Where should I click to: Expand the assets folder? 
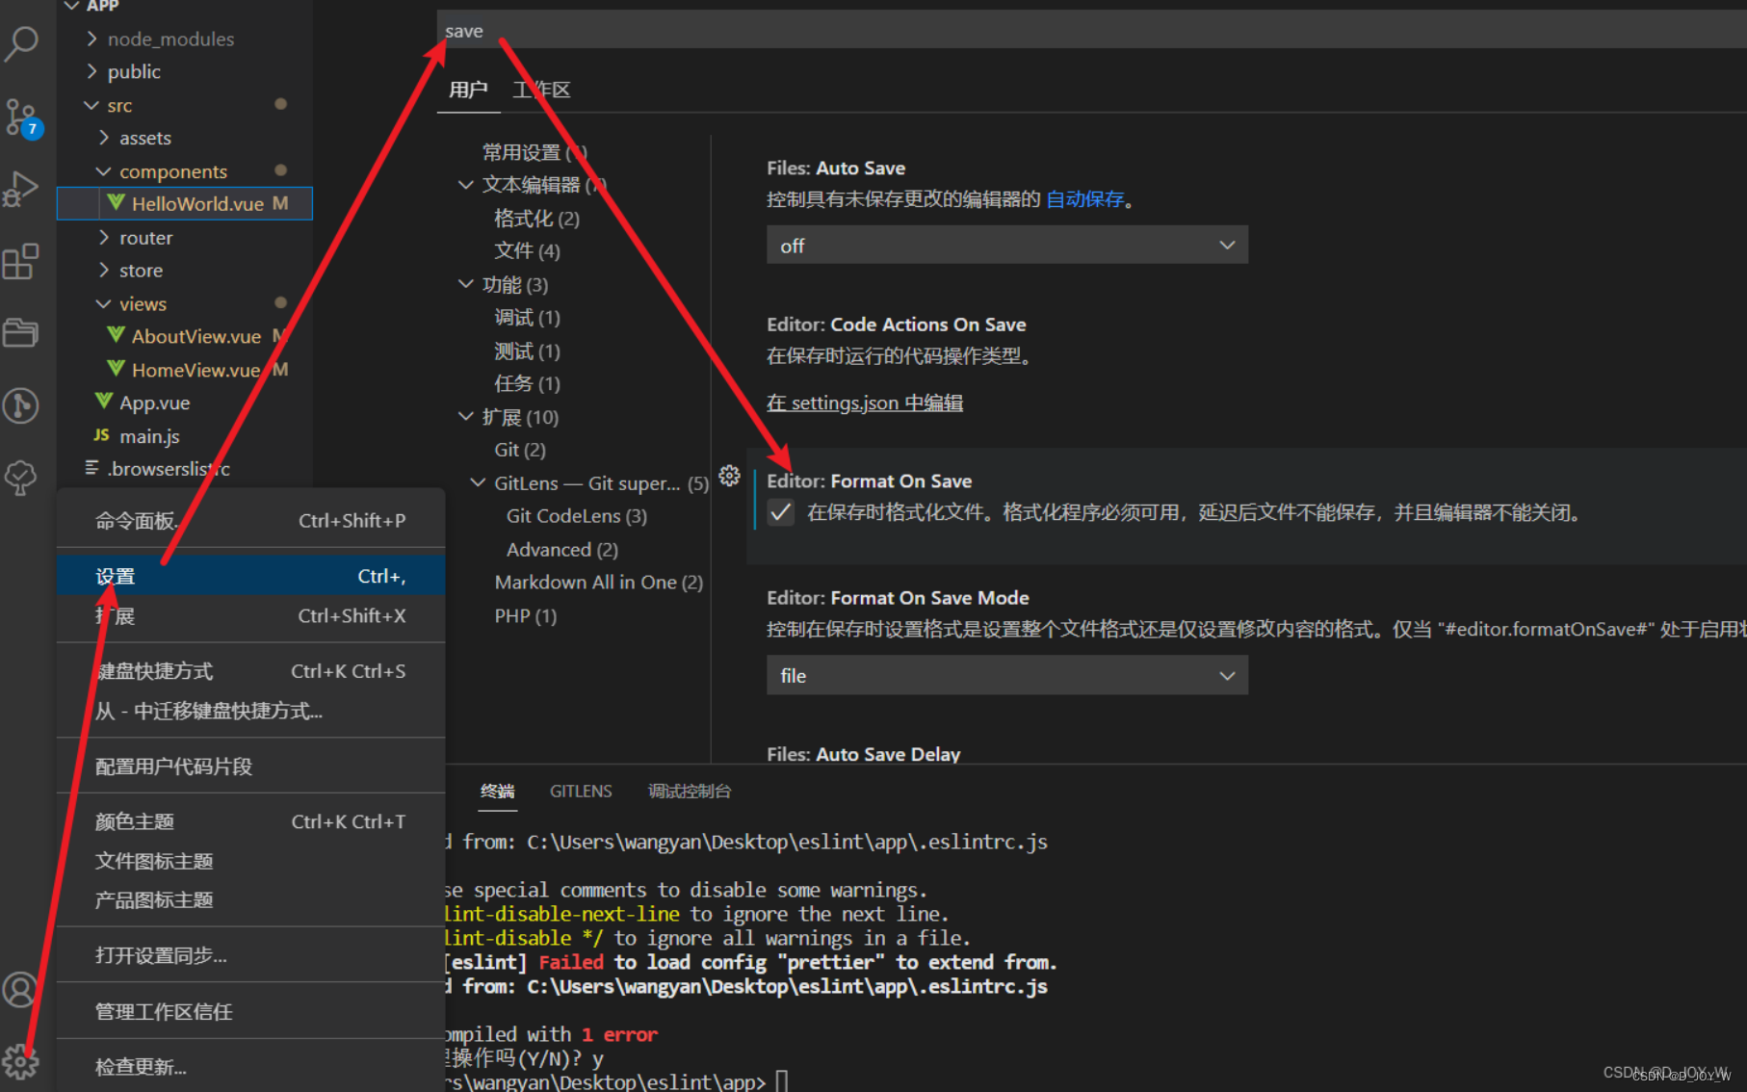tap(104, 138)
